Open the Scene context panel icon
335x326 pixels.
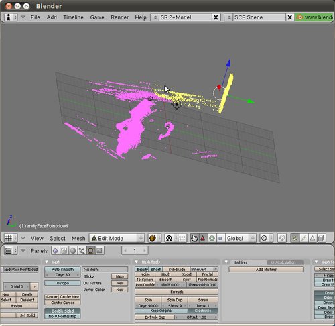99,251
